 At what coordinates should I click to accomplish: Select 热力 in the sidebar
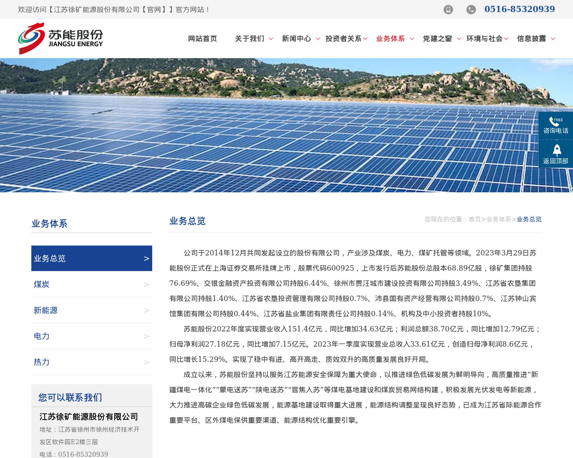click(x=92, y=362)
